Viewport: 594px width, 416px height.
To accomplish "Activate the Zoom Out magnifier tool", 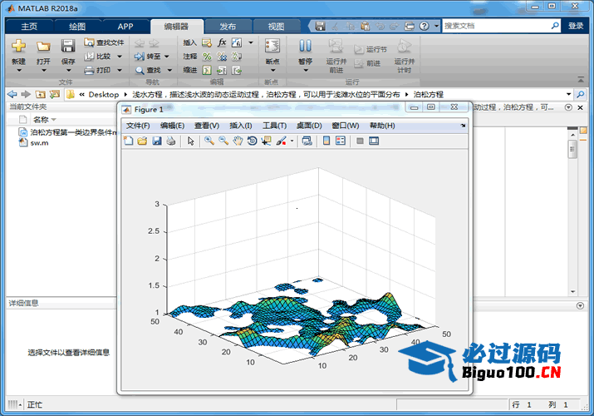I will tap(223, 141).
